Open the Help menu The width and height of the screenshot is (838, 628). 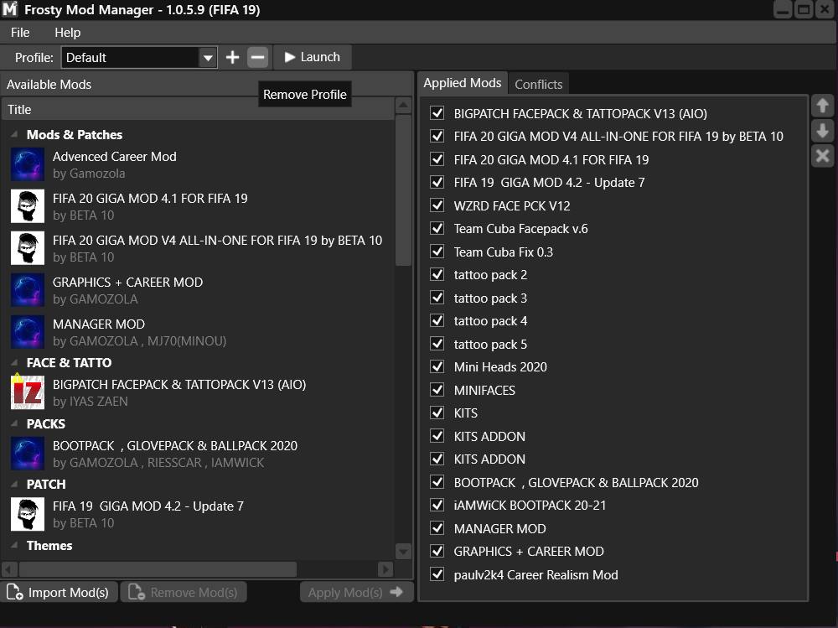pos(67,33)
